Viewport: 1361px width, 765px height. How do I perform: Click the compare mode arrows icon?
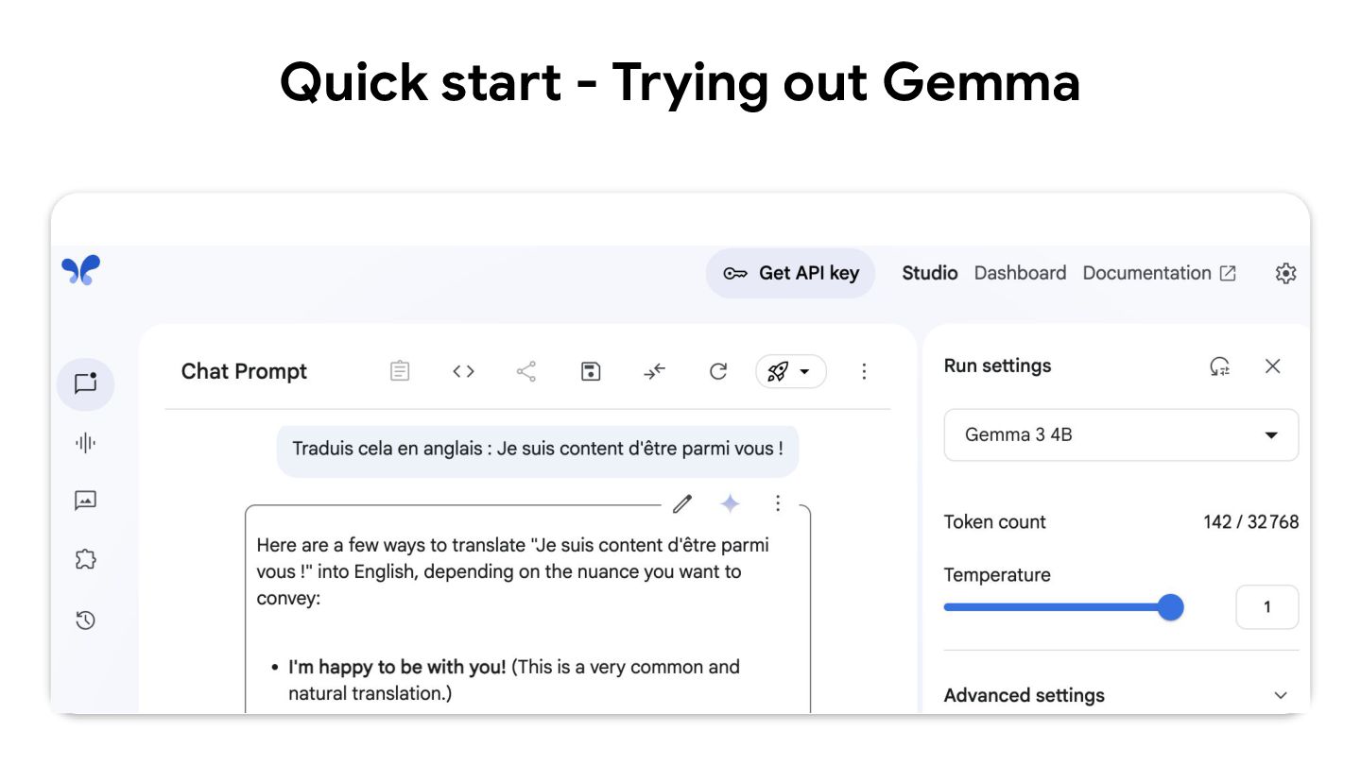pyautogui.click(x=655, y=372)
